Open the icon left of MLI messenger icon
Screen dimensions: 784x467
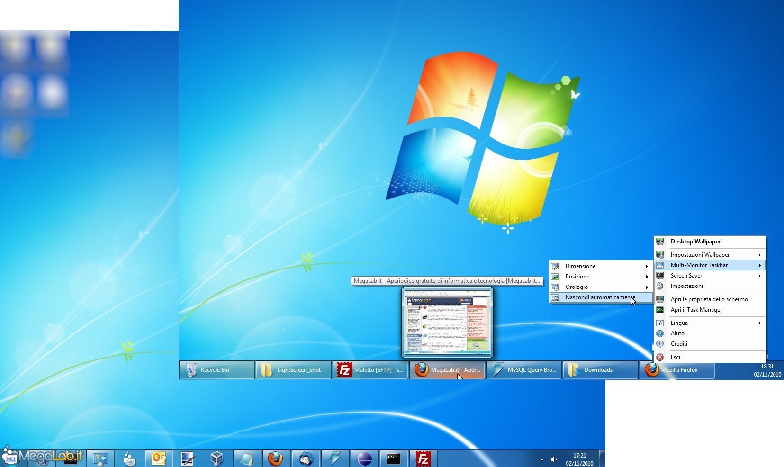click(100, 458)
